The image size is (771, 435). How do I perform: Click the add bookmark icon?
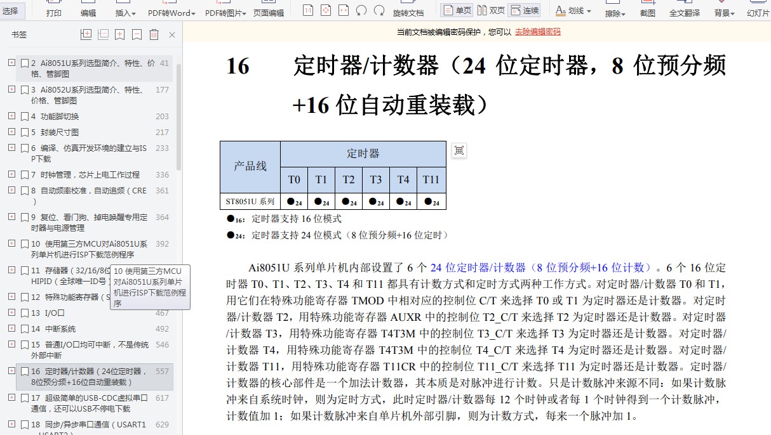click(120, 35)
